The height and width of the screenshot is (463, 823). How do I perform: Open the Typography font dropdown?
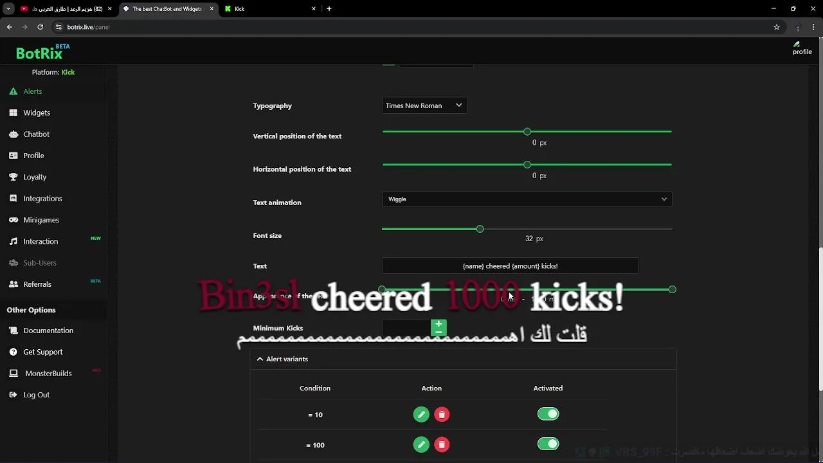tap(424, 105)
